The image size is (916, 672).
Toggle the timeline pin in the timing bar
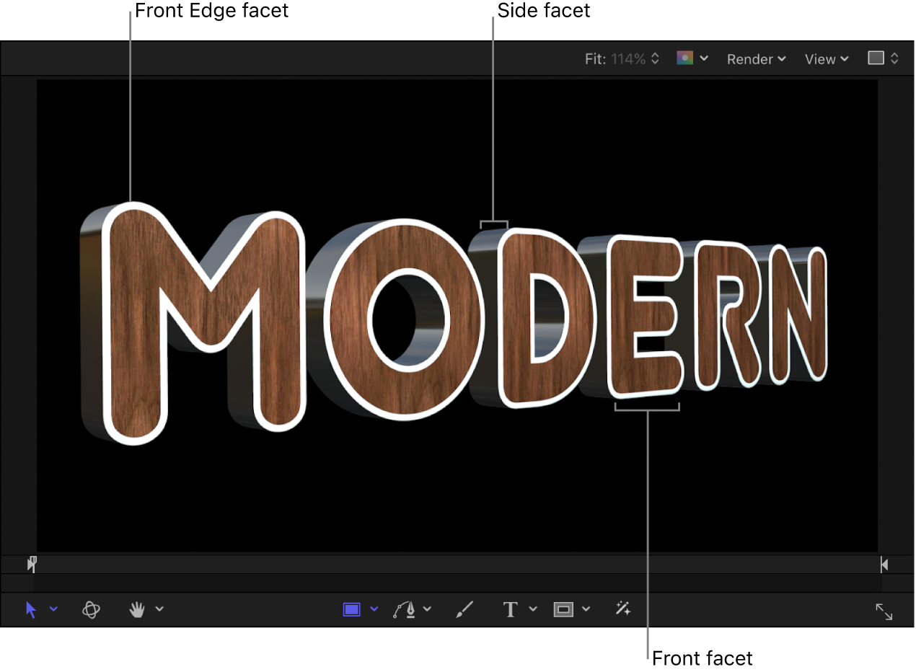(32, 564)
